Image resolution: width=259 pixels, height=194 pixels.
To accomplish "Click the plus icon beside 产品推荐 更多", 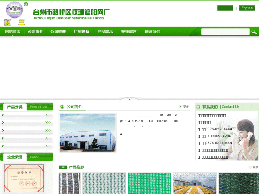I will 250,167.
